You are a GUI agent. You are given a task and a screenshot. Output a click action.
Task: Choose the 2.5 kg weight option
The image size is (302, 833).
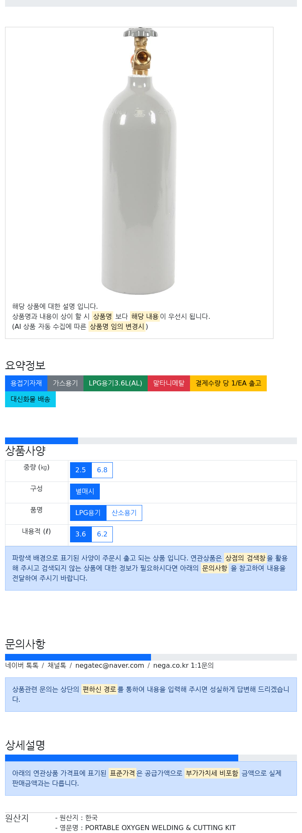[81, 470]
